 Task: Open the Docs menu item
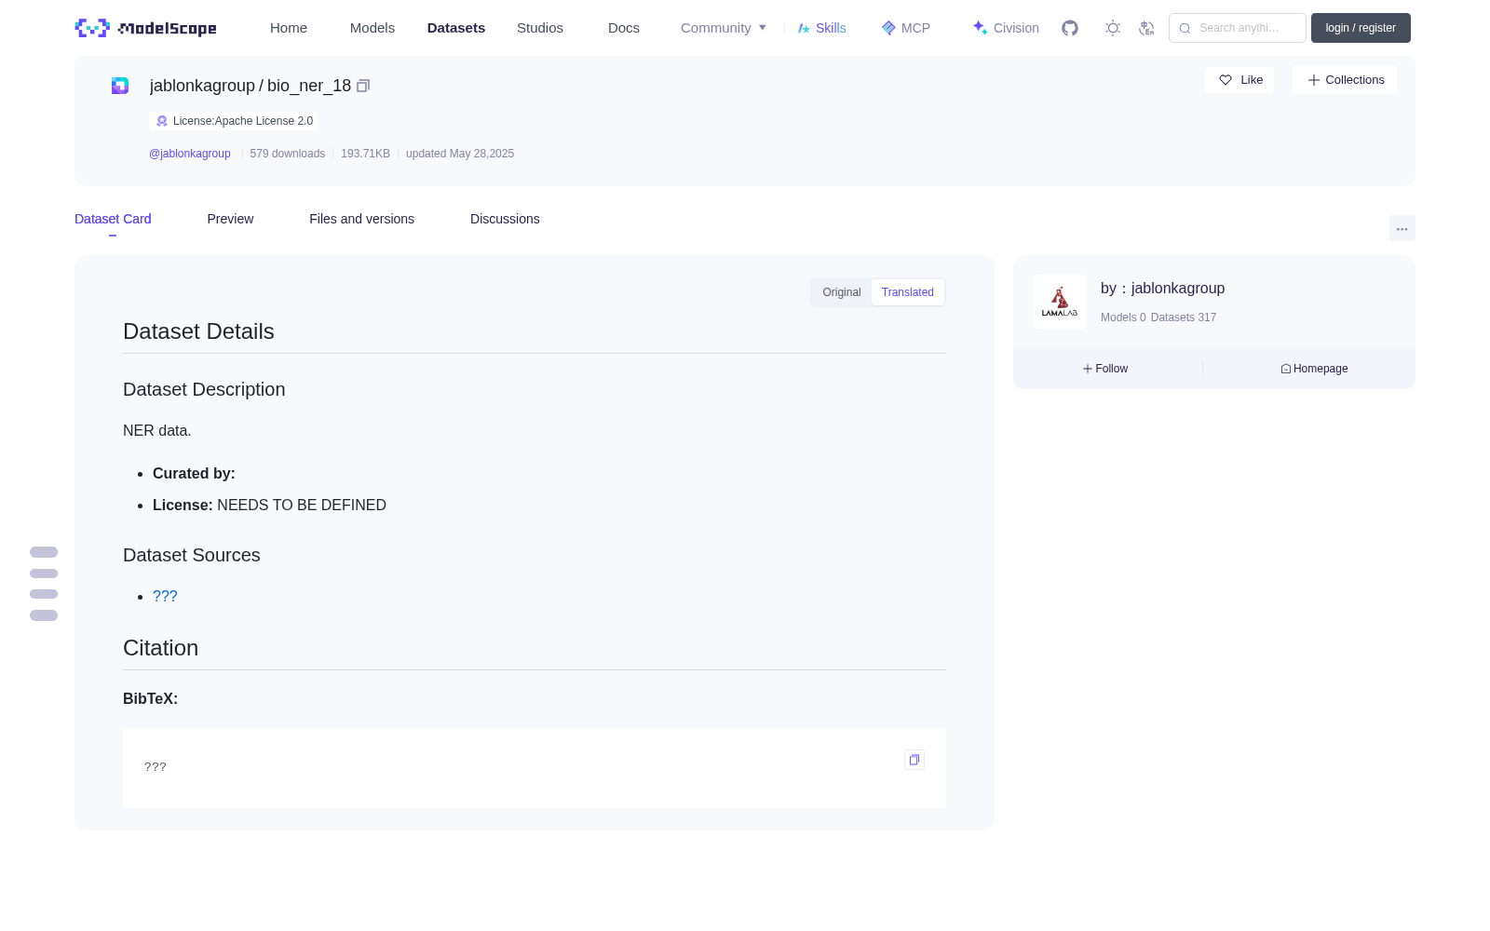tap(624, 28)
